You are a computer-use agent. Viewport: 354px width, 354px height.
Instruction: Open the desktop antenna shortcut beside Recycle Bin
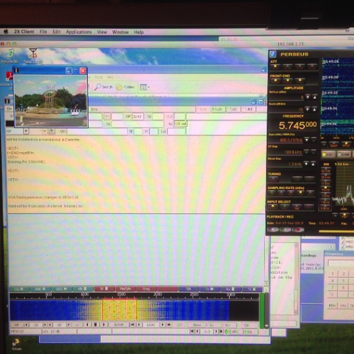tap(33, 54)
